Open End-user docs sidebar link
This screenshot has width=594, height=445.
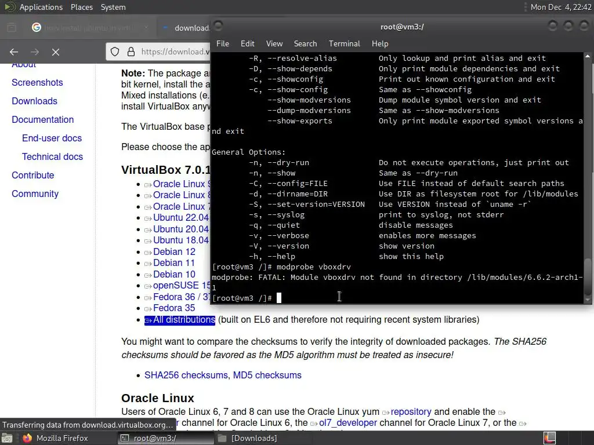[52, 138]
